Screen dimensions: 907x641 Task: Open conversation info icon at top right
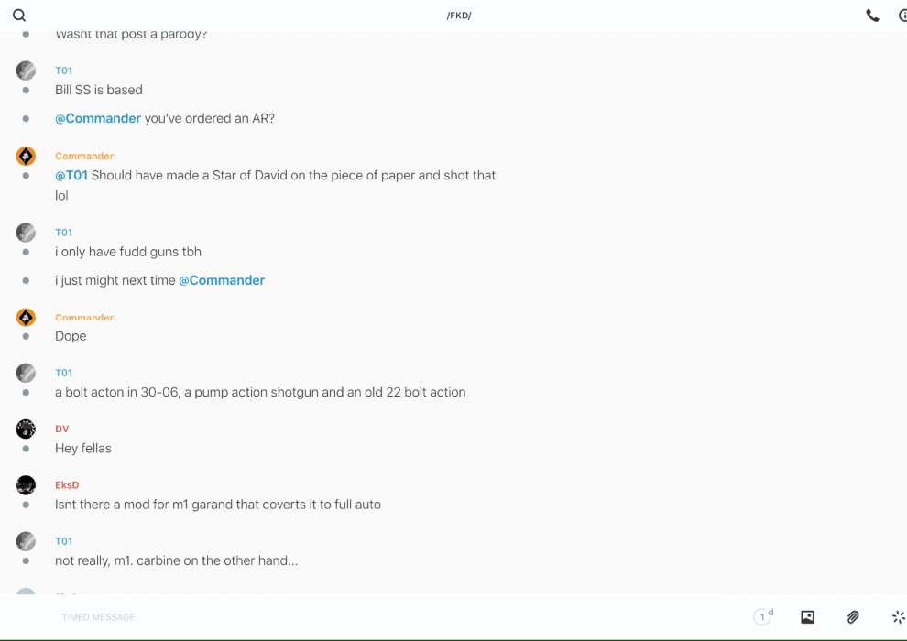[902, 16]
